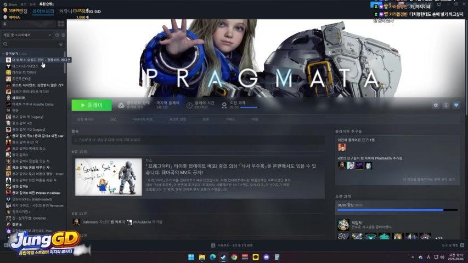Open the 가이드 tab
The width and height of the screenshot is (468, 263).
(x=230, y=119)
